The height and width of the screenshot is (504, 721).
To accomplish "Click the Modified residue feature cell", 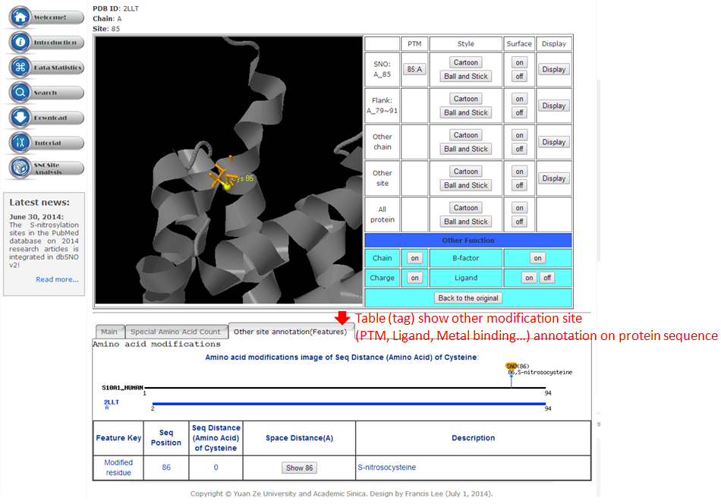I will [118, 468].
